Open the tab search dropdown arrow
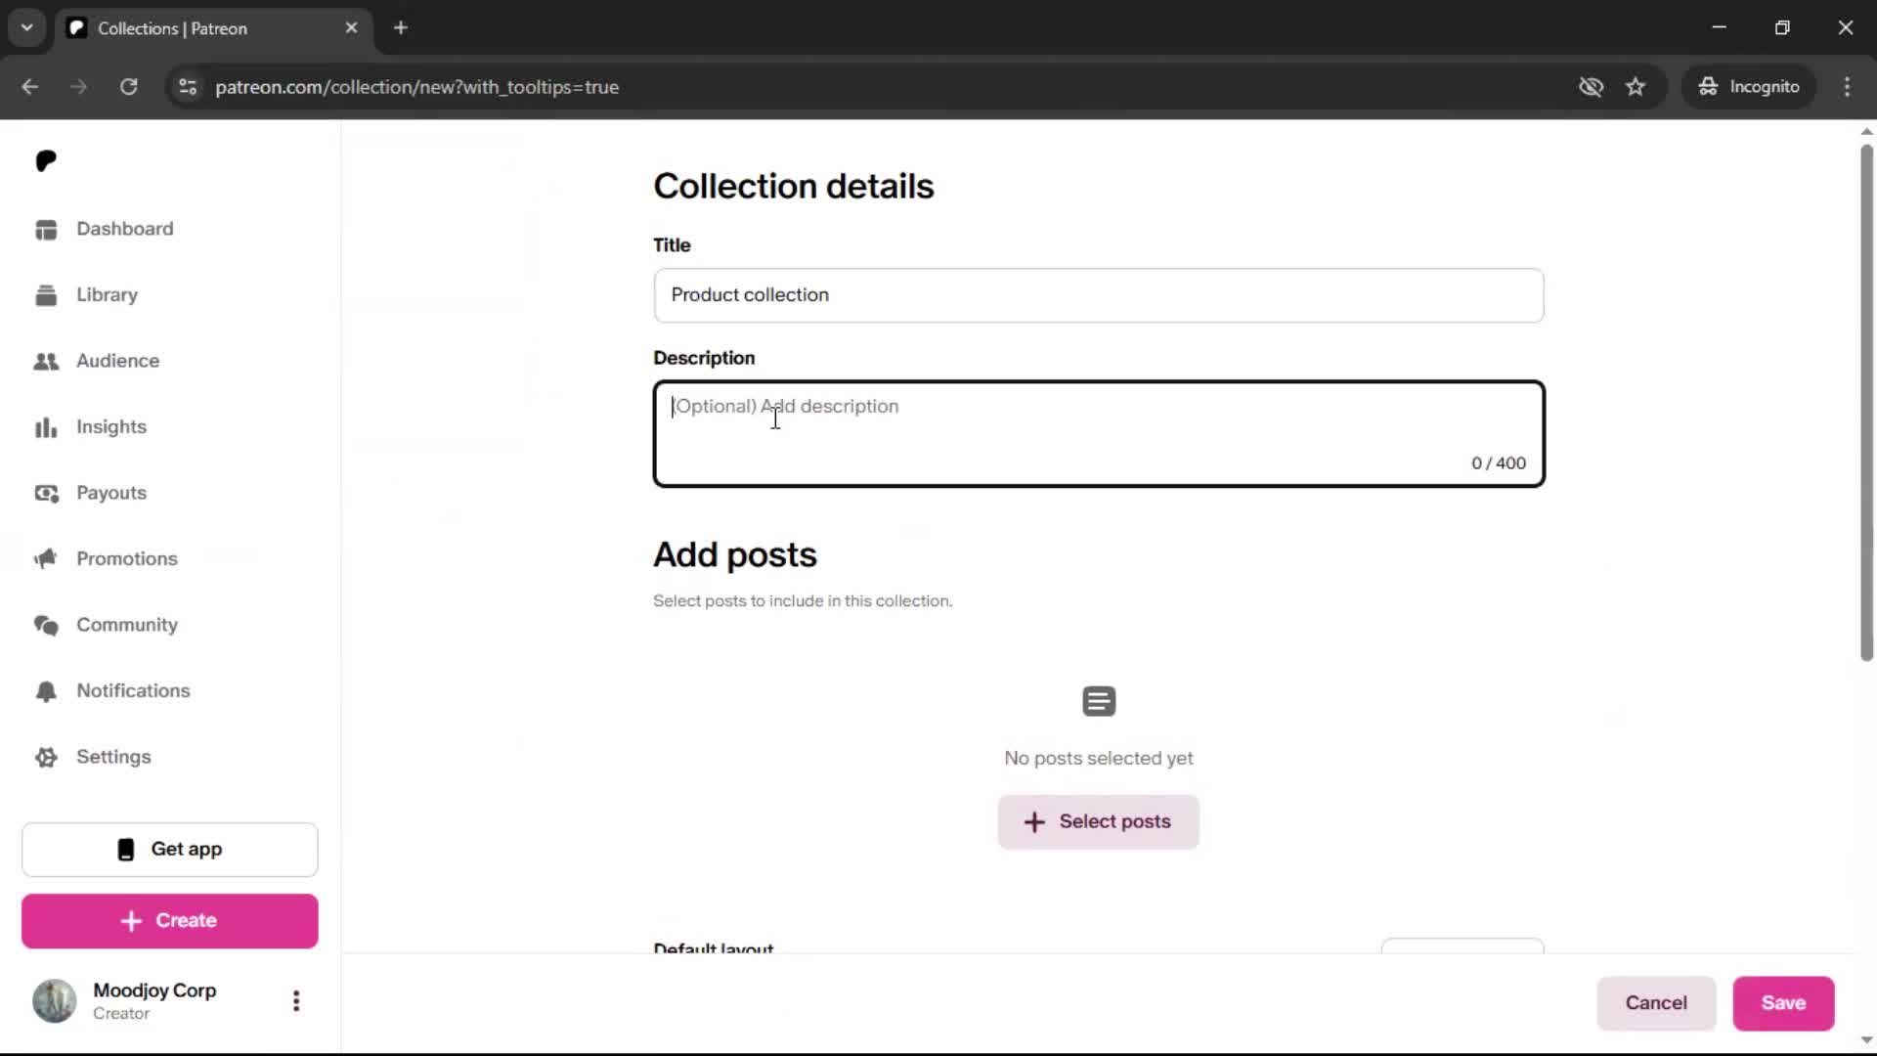 (27, 28)
